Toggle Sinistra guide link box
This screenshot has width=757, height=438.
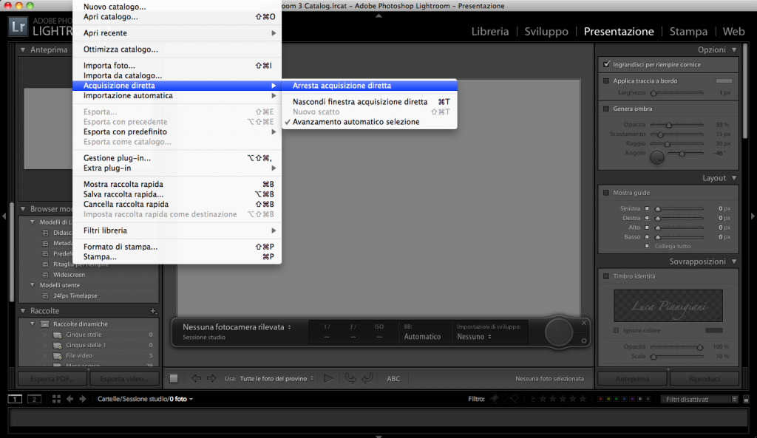[x=647, y=208]
